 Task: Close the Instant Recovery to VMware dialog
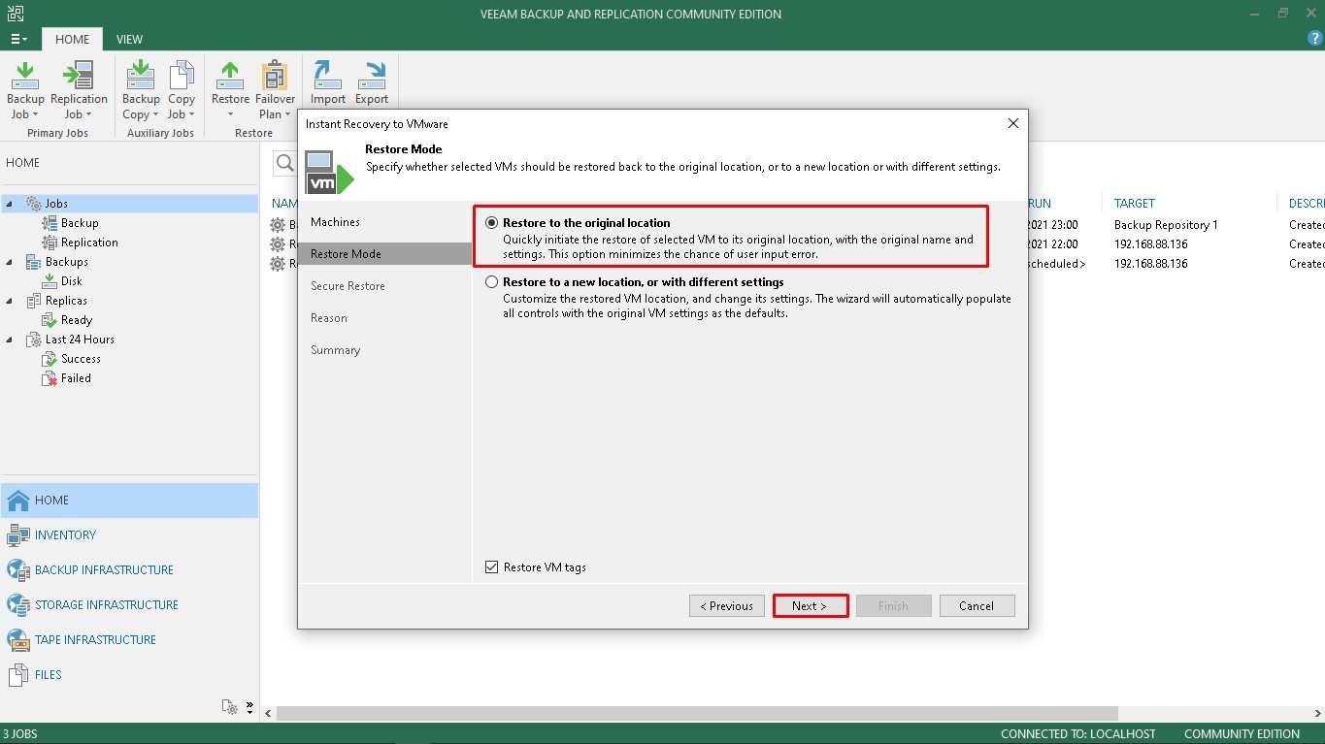[x=1013, y=123]
